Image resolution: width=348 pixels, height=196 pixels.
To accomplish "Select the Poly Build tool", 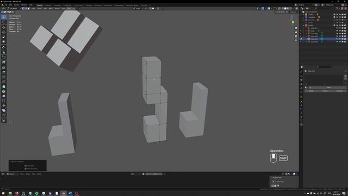I will click(x=4, y=87).
